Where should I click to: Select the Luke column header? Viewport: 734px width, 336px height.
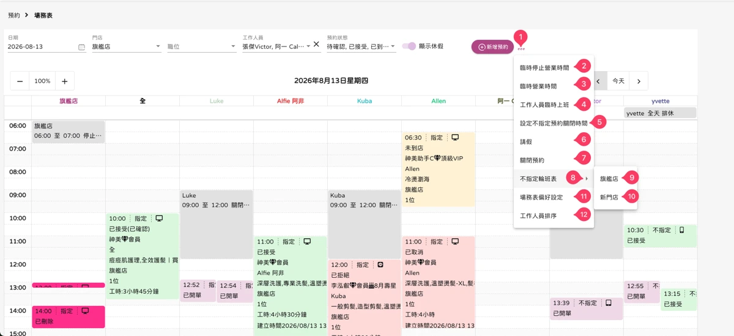point(217,101)
